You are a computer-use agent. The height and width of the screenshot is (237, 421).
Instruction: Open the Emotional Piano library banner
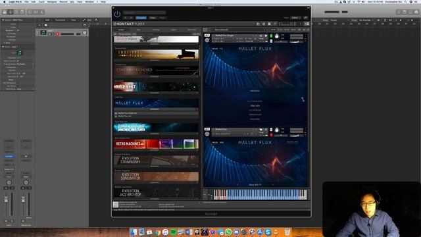point(157,54)
